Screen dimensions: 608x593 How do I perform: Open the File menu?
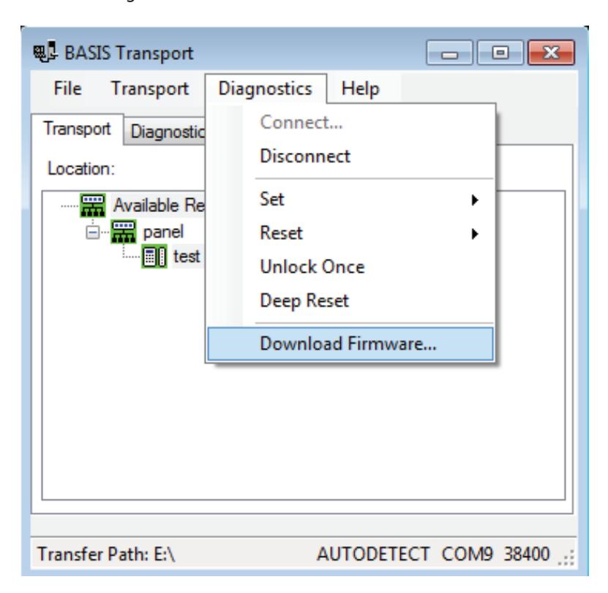point(67,88)
